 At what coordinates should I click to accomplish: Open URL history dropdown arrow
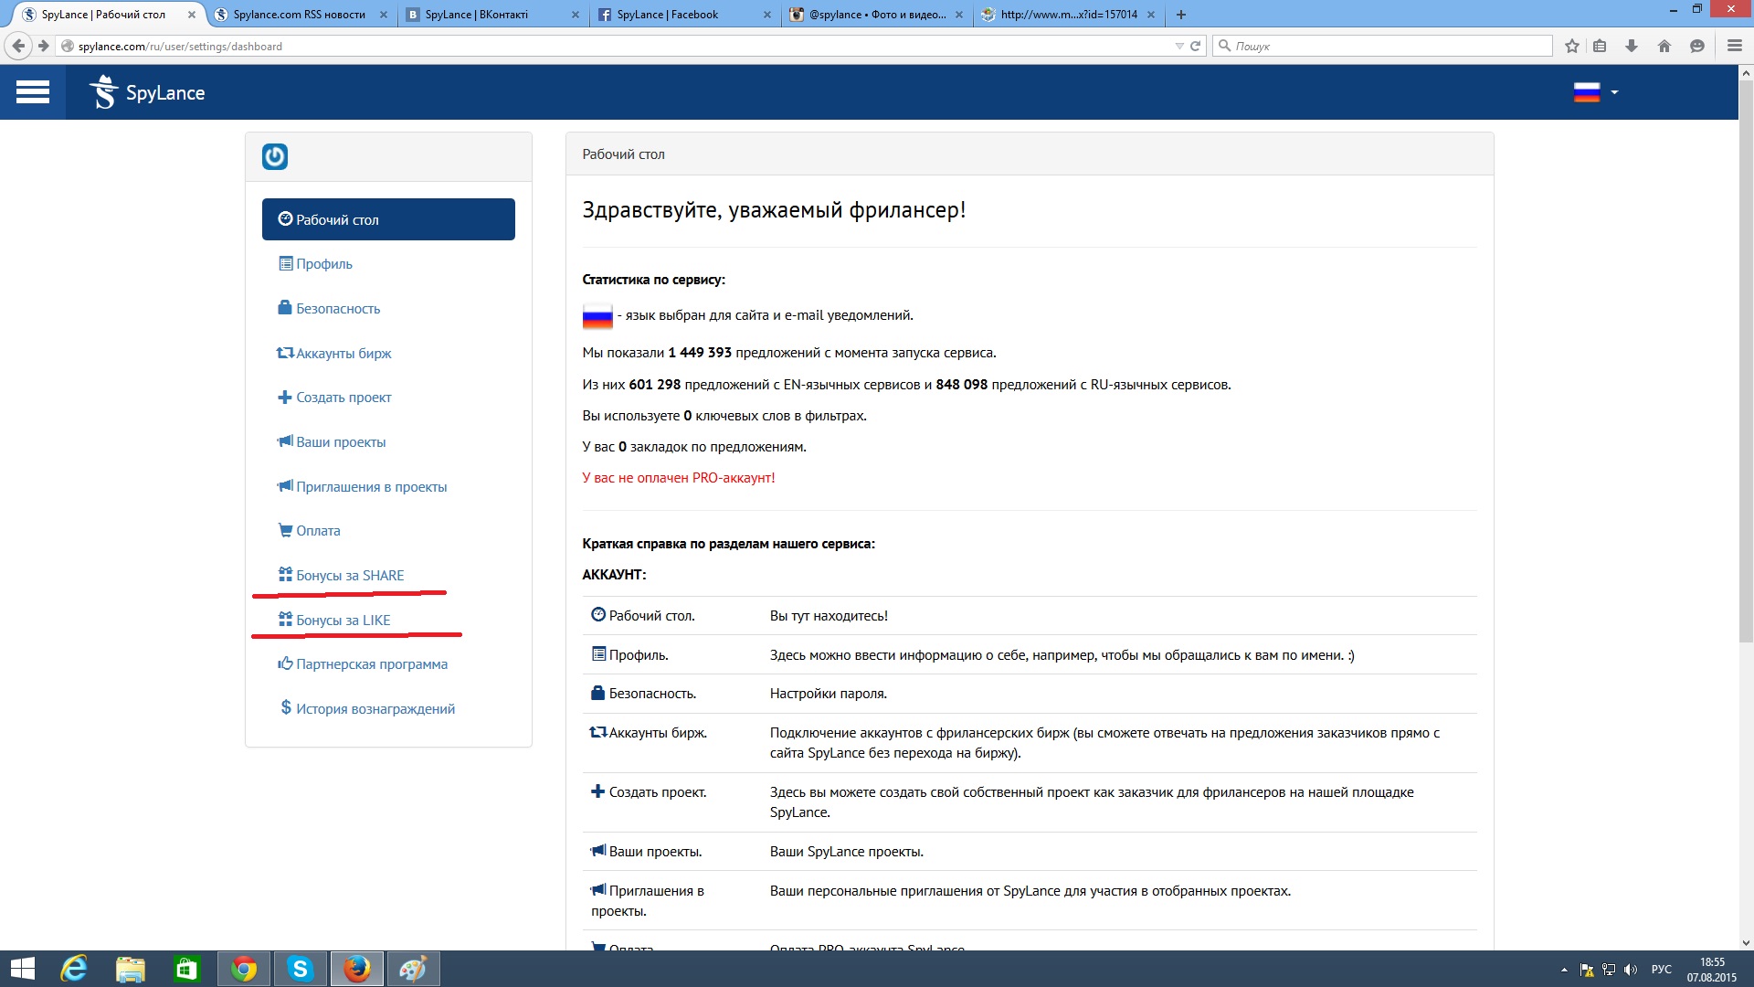point(1179,46)
